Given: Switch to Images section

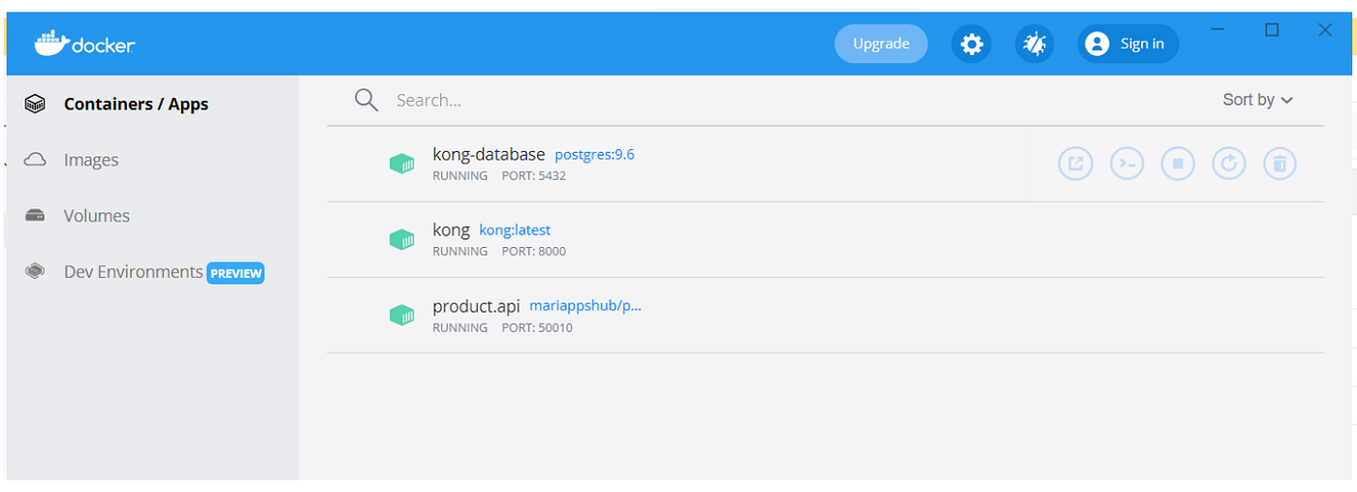Looking at the screenshot, I should [x=91, y=160].
